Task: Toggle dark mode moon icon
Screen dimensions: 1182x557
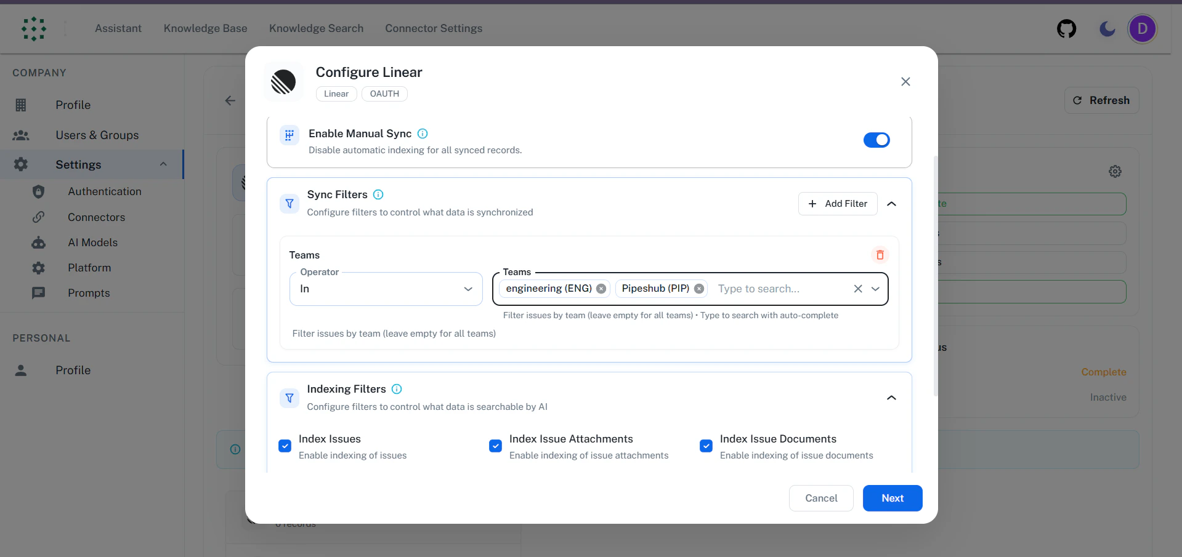Action: [1107, 28]
